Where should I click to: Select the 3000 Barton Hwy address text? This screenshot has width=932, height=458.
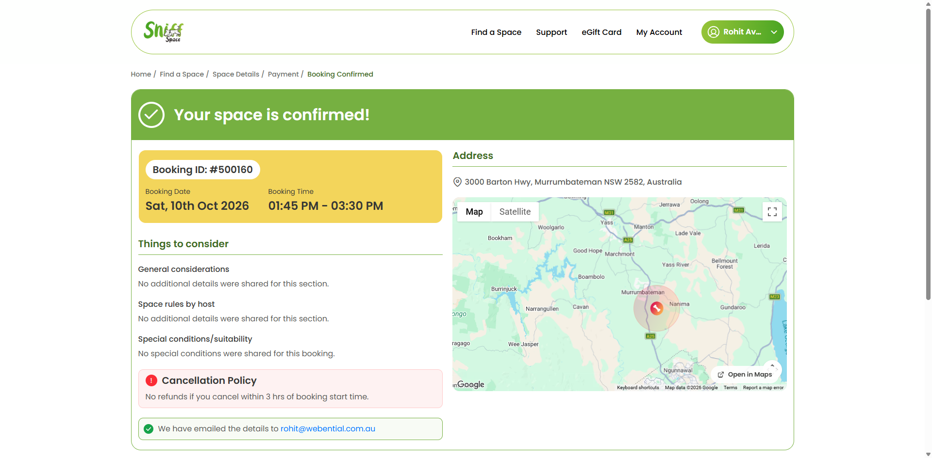tap(573, 182)
